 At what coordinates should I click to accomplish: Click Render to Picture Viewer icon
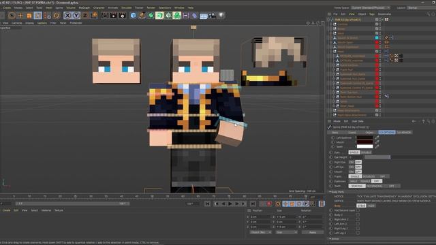(x=114, y=16)
